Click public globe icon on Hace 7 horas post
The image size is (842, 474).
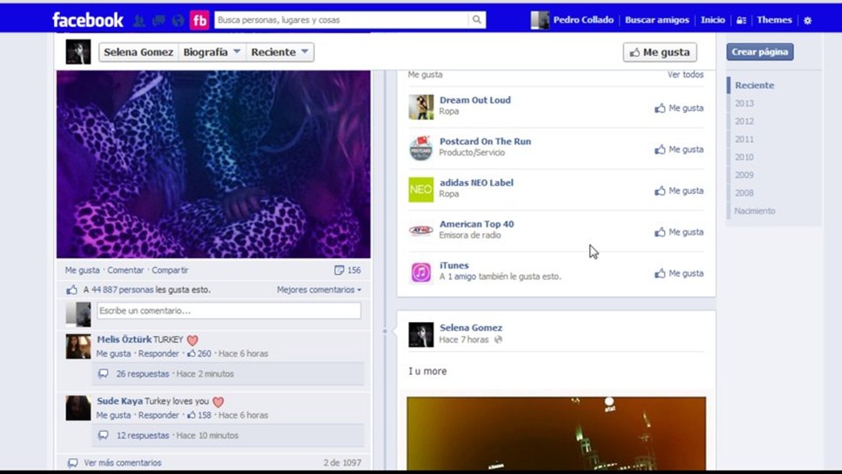pos(498,340)
